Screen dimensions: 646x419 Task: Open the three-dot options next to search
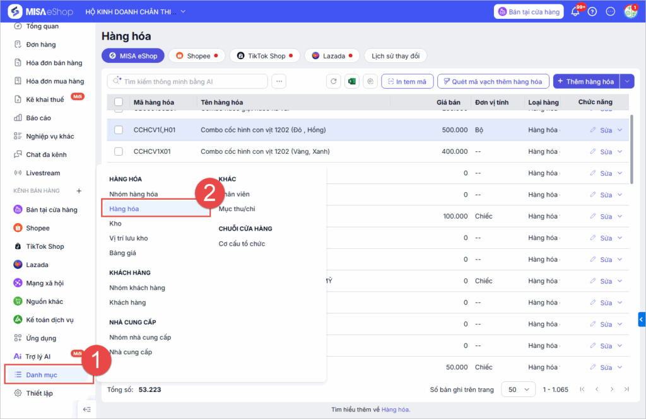[279, 81]
